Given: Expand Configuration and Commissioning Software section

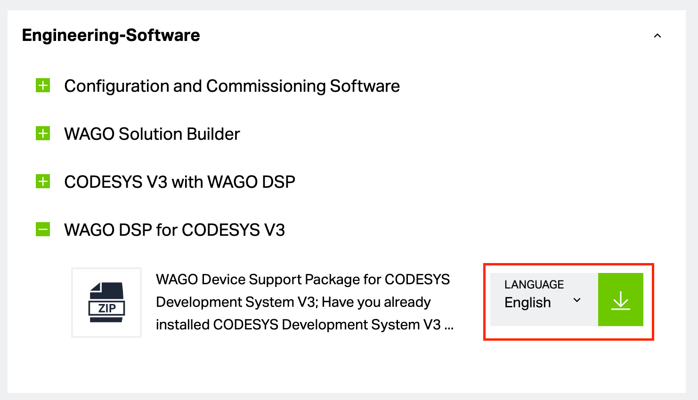Looking at the screenshot, I should coord(43,86).
